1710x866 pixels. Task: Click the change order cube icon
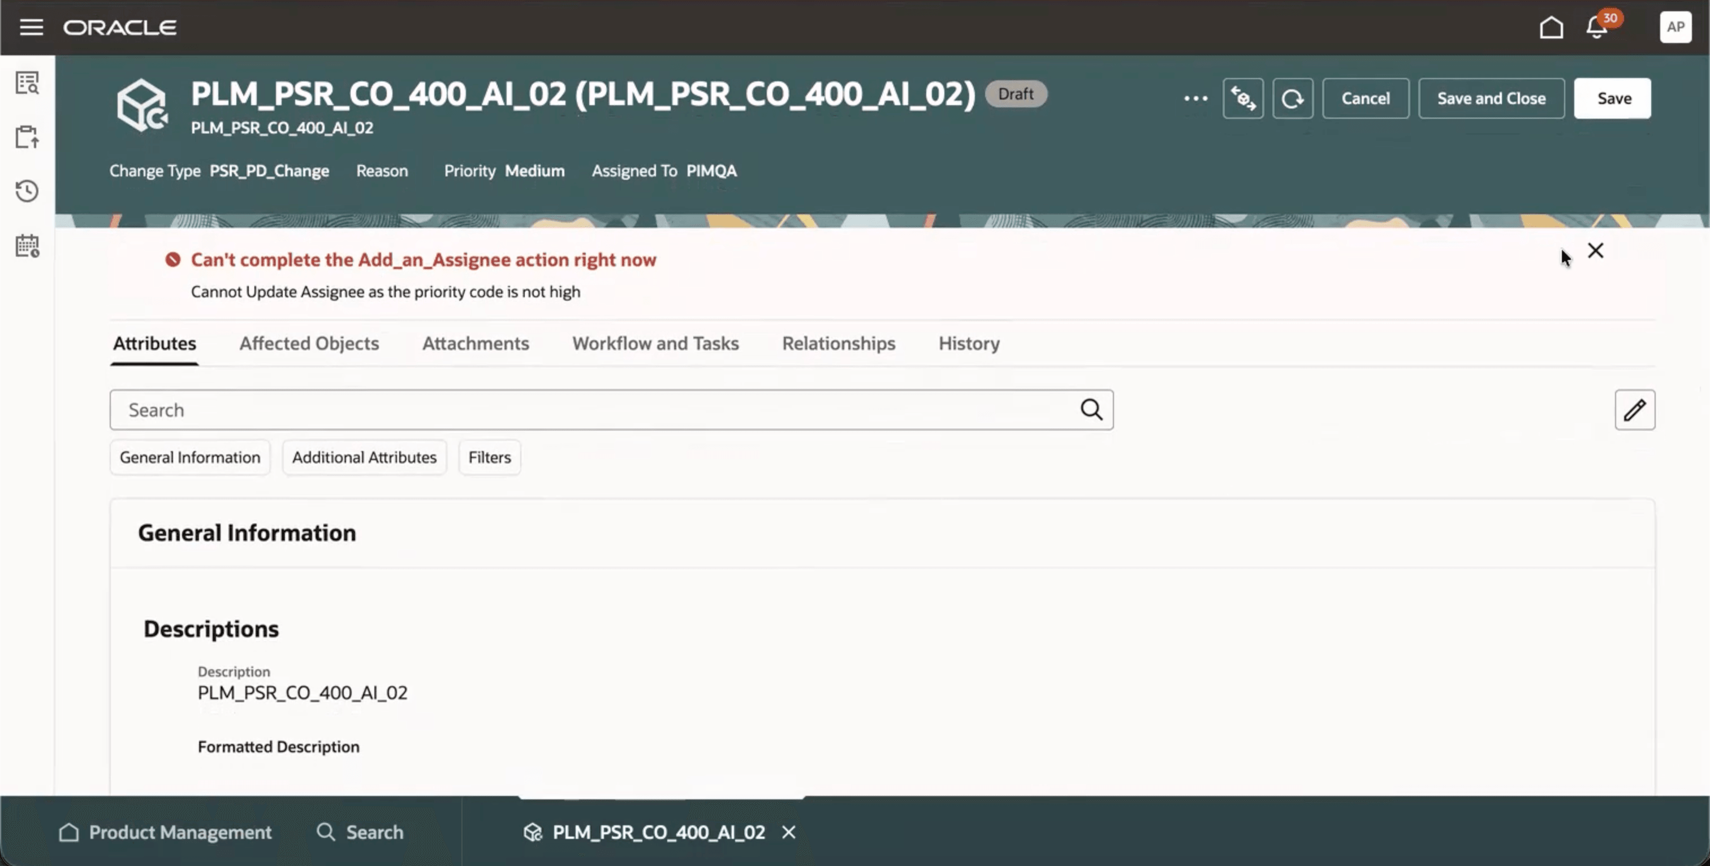tap(141, 105)
